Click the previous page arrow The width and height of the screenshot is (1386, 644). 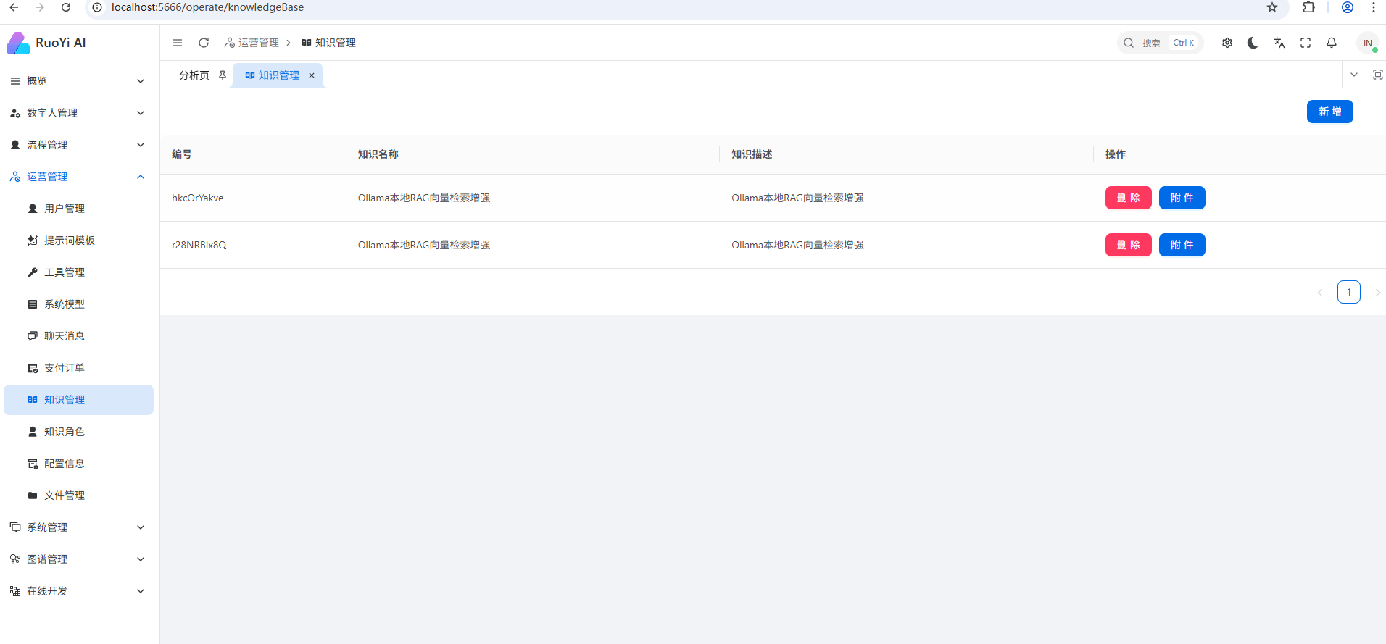click(1320, 293)
